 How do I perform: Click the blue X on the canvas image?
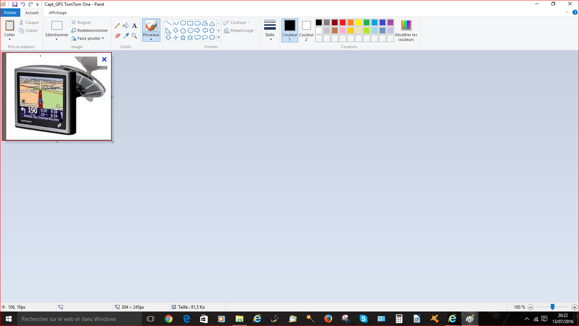(x=104, y=59)
